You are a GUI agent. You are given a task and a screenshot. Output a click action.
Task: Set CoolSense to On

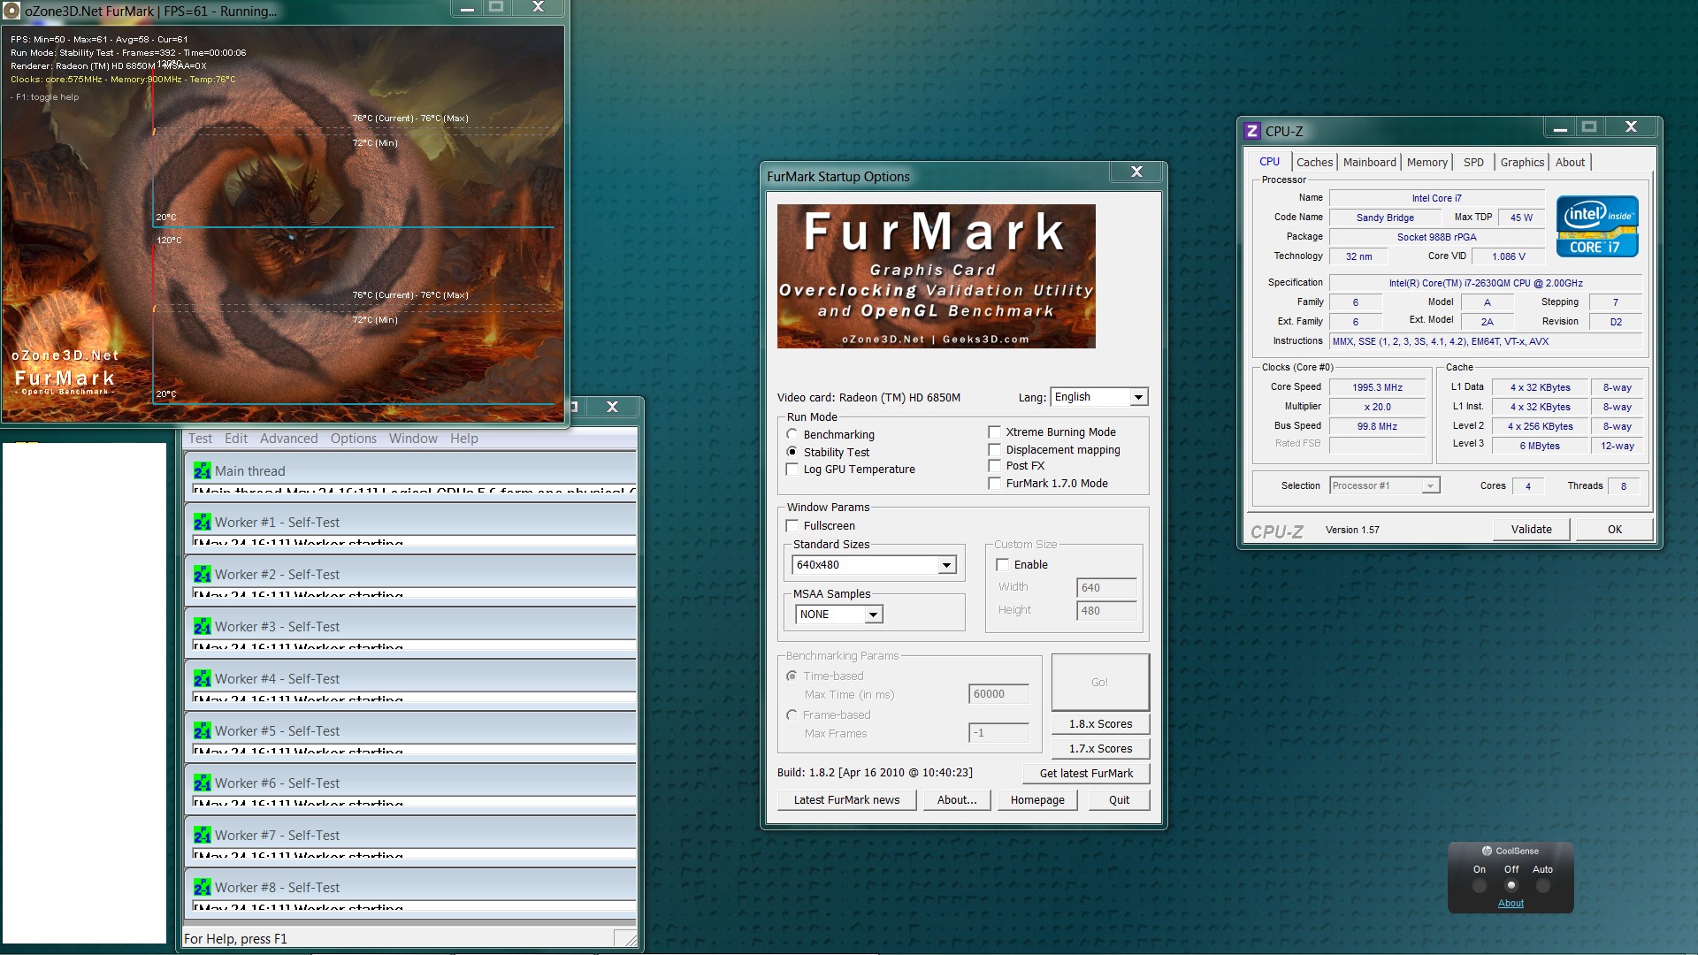1480,886
